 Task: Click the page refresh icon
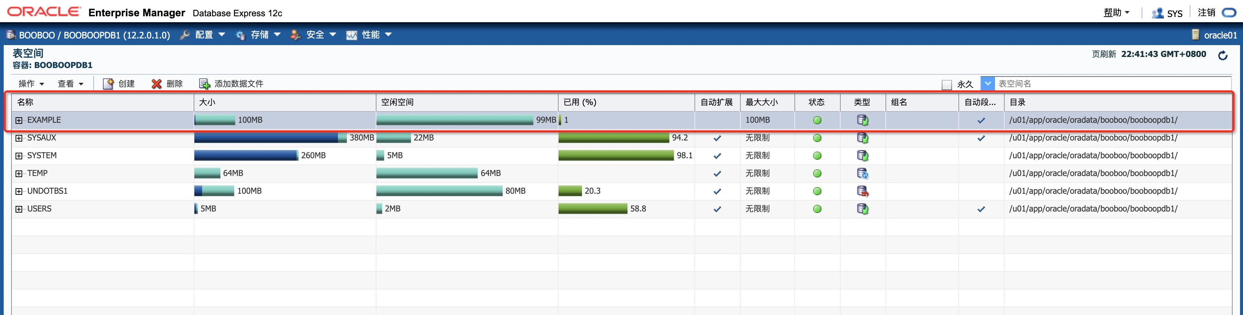click(x=1222, y=55)
